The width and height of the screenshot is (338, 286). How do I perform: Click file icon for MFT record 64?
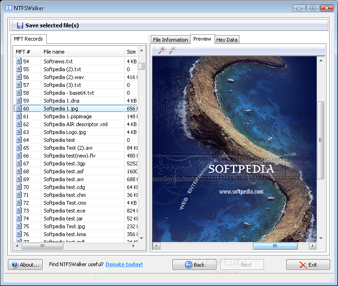(19, 140)
